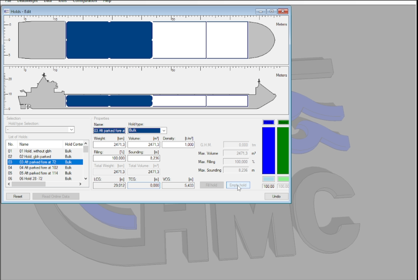Click the Max. Sounding field
Screen dimensions: 418x280
(x=236, y=170)
